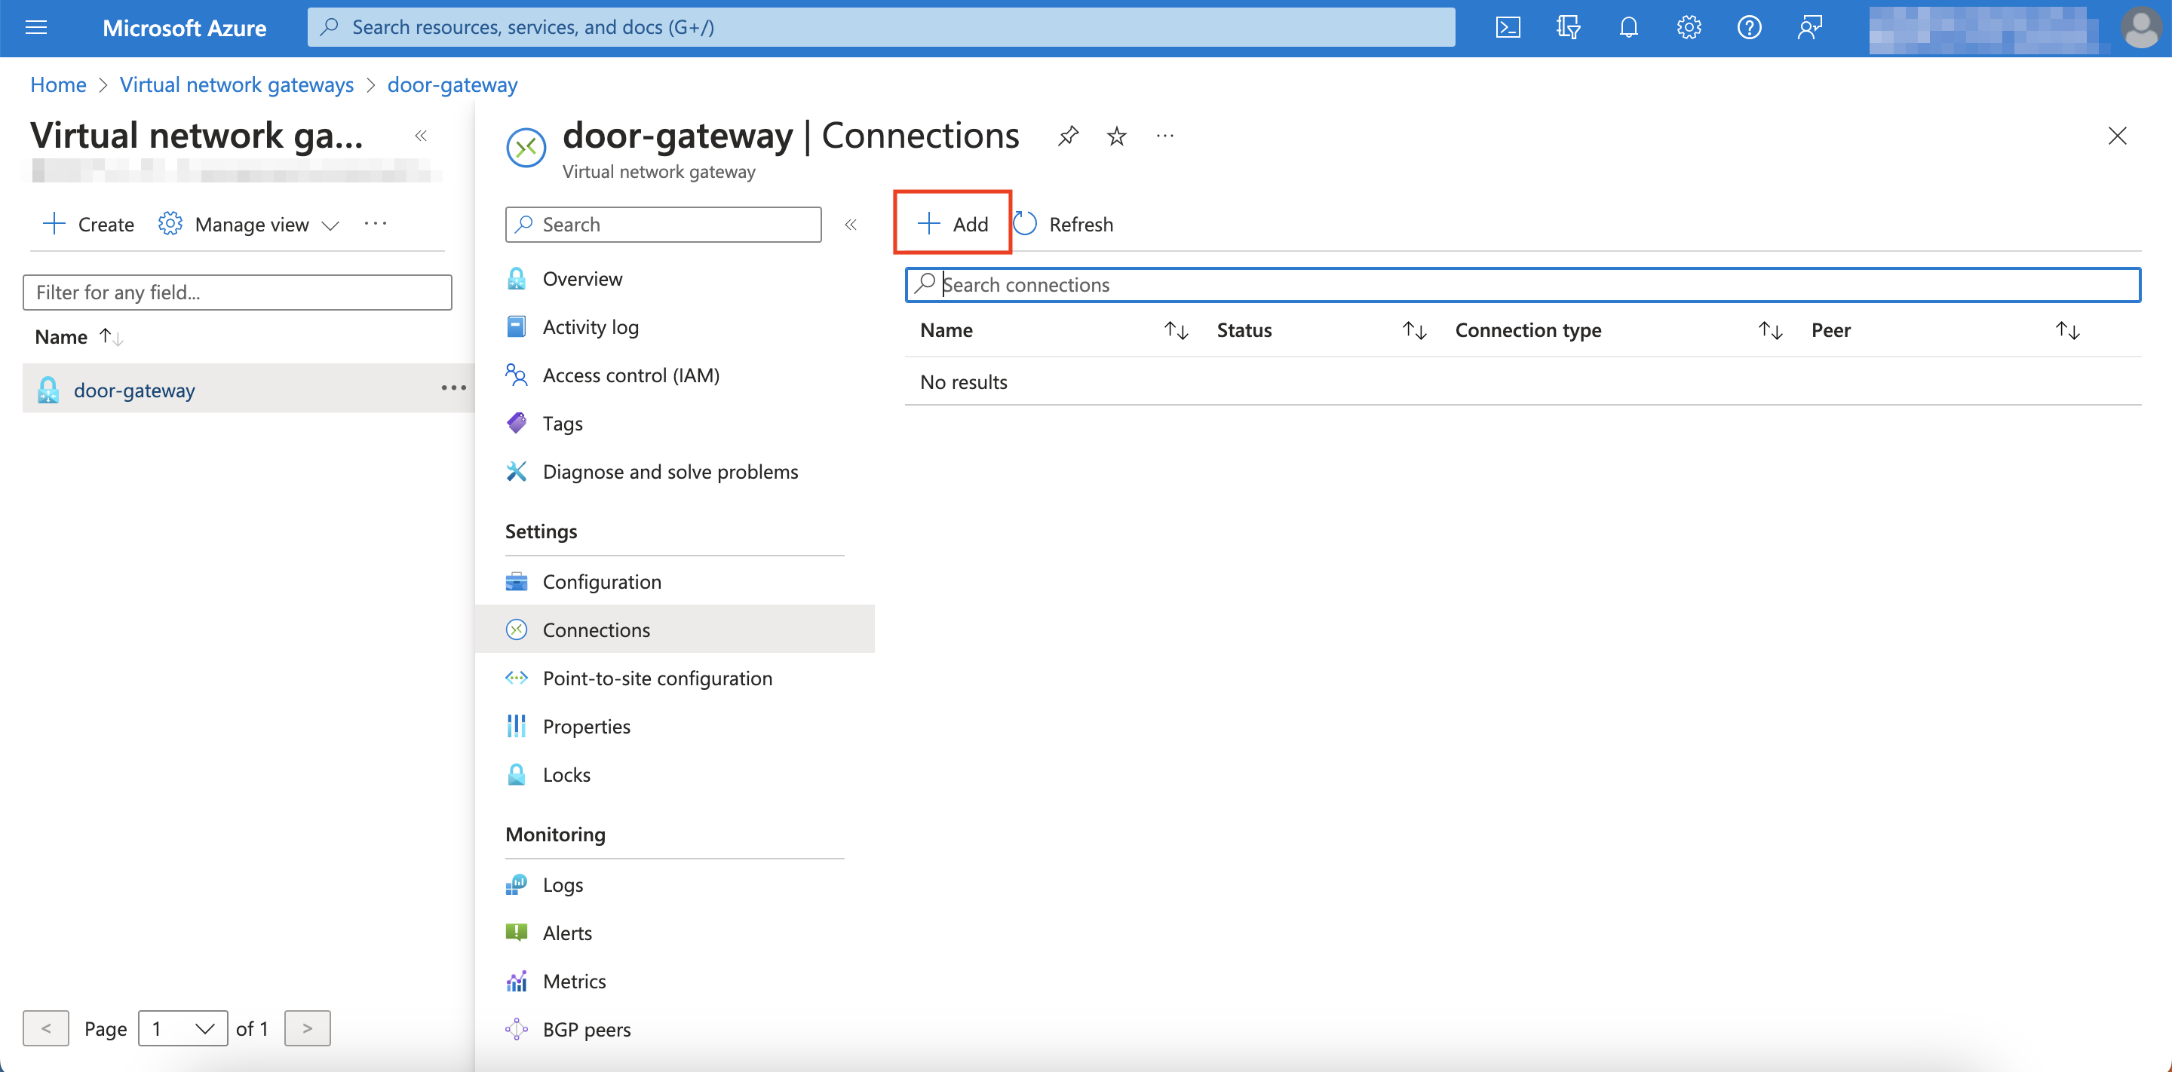Click Add to create a new connection
This screenshot has height=1072, width=2172.
coord(952,223)
